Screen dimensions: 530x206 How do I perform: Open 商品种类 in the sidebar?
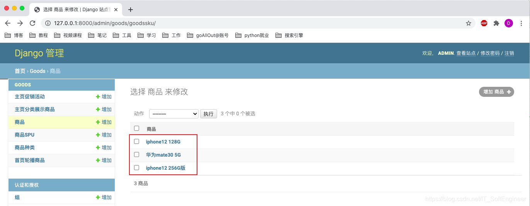point(25,148)
